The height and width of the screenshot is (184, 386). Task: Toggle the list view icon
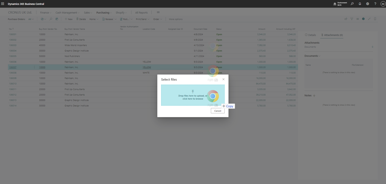point(358,19)
